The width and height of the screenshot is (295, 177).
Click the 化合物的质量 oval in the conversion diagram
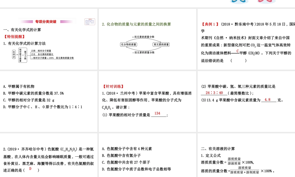(128, 44)
